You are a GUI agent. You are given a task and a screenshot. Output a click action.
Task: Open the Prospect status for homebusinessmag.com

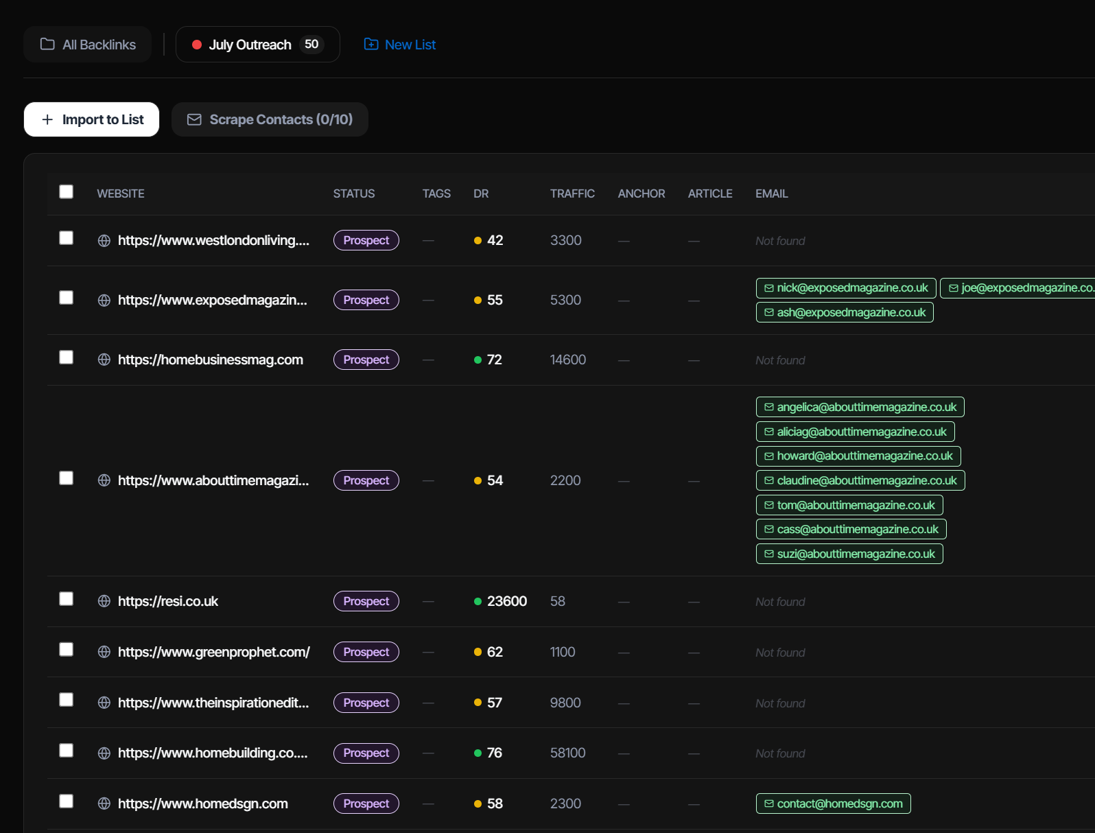pyautogui.click(x=366, y=360)
